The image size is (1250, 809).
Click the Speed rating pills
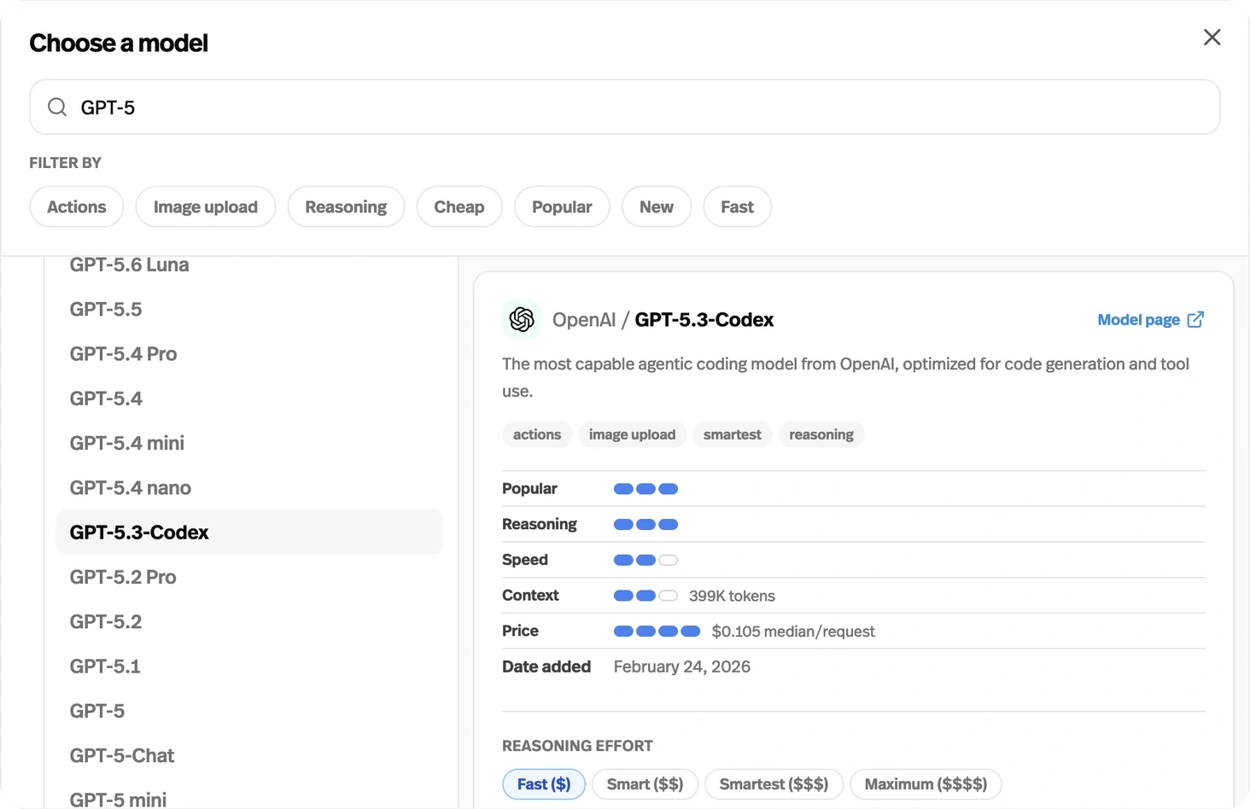[x=645, y=560]
